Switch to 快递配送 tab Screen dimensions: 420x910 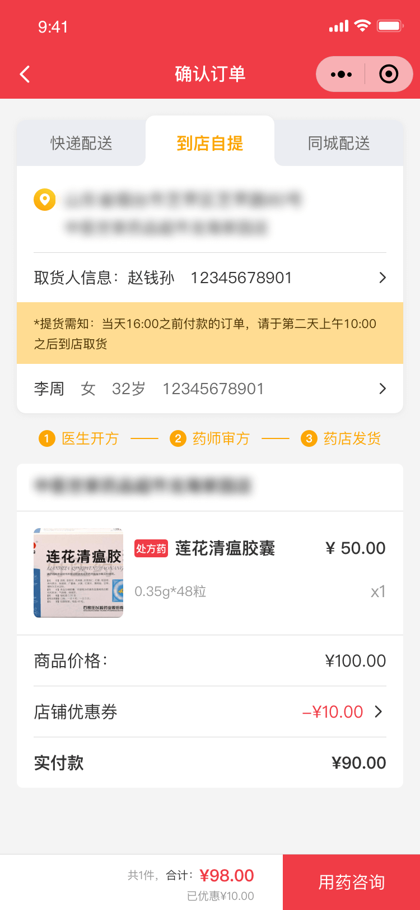click(x=81, y=144)
